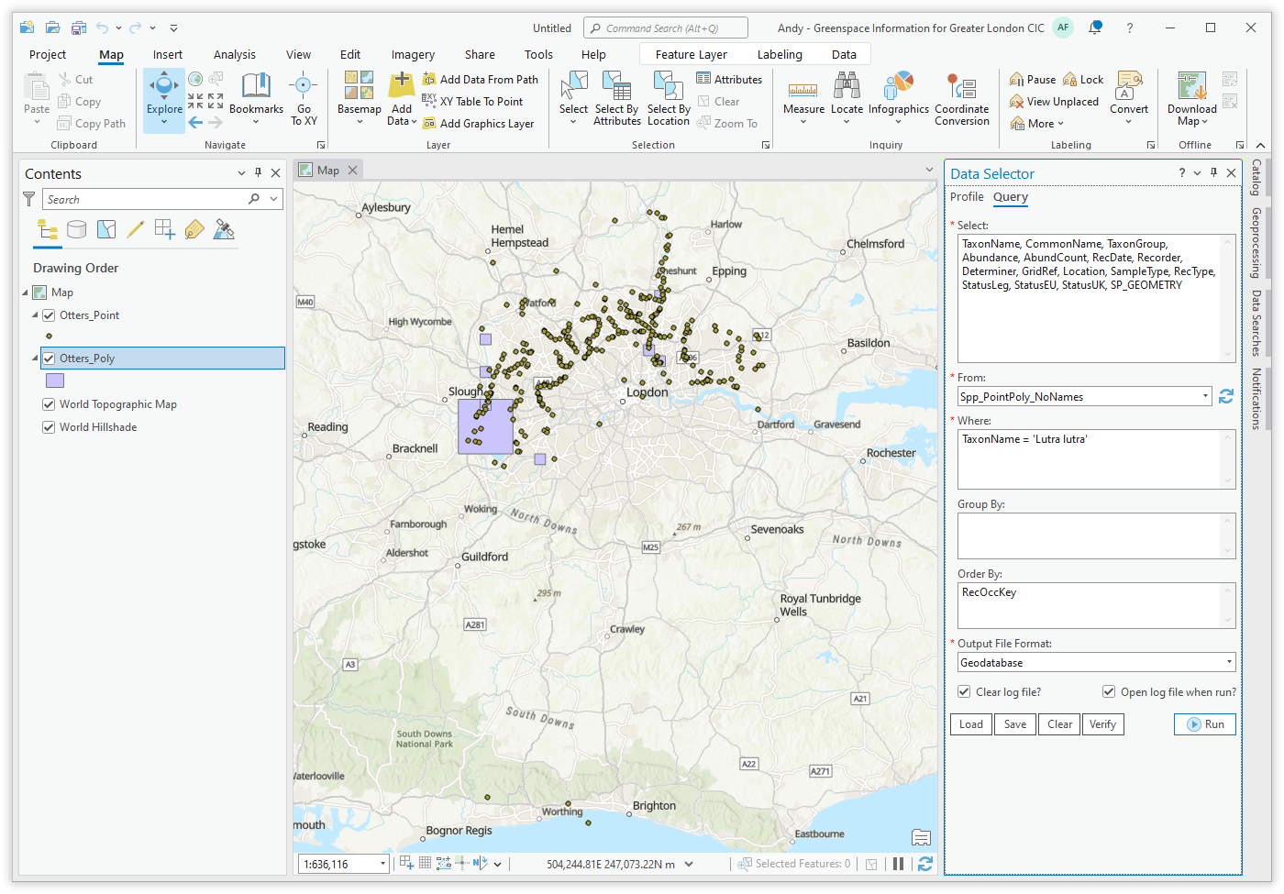Open the From table dropdown
The height and width of the screenshot is (894, 1284).
coord(1205,396)
